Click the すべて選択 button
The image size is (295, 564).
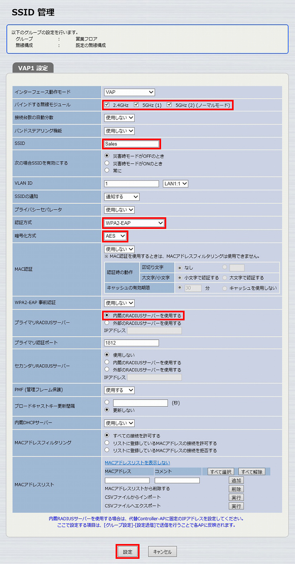(x=221, y=472)
